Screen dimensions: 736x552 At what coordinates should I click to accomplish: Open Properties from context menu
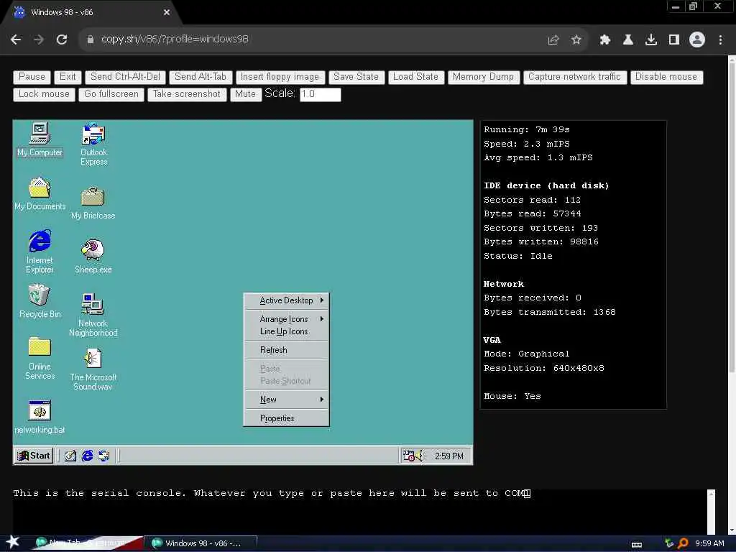tap(286, 418)
